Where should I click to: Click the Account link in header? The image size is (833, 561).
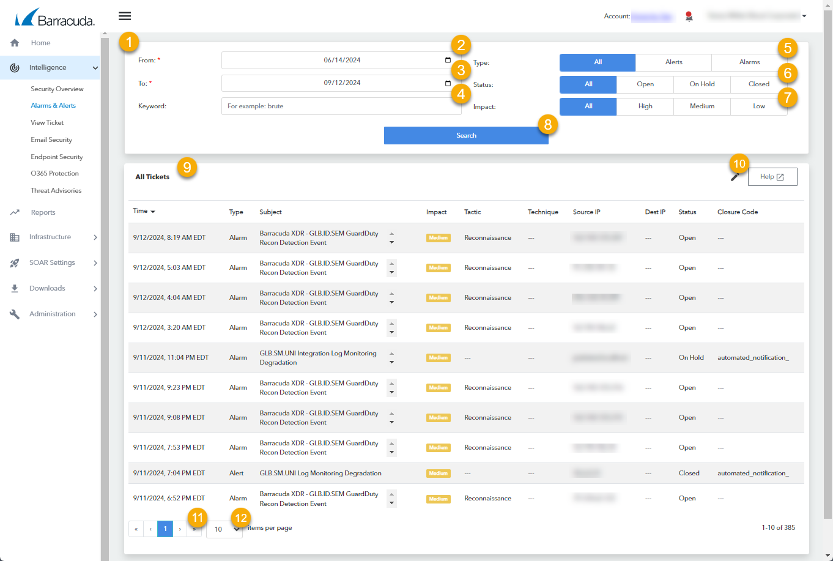[x=651, y=17]
